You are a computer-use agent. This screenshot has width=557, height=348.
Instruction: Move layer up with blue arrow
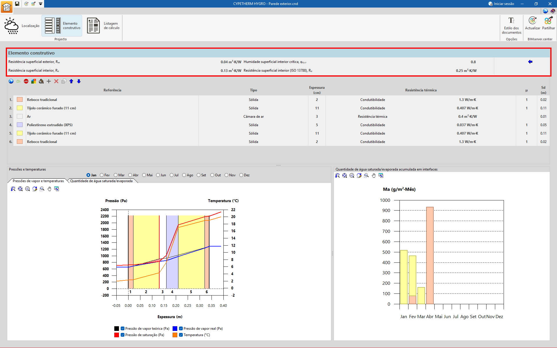71,81
